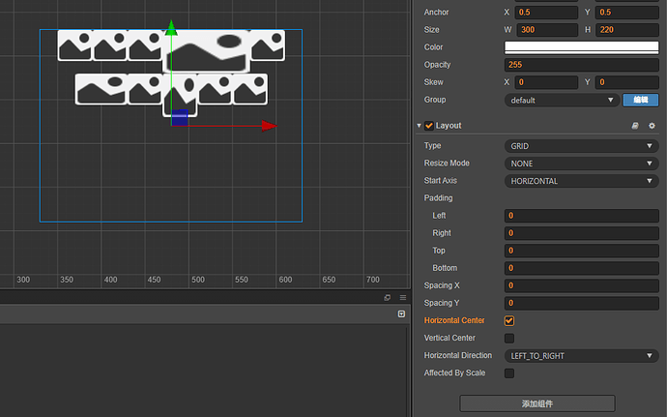
Task: Click the Skew X field
Action: tap(546, 82)
